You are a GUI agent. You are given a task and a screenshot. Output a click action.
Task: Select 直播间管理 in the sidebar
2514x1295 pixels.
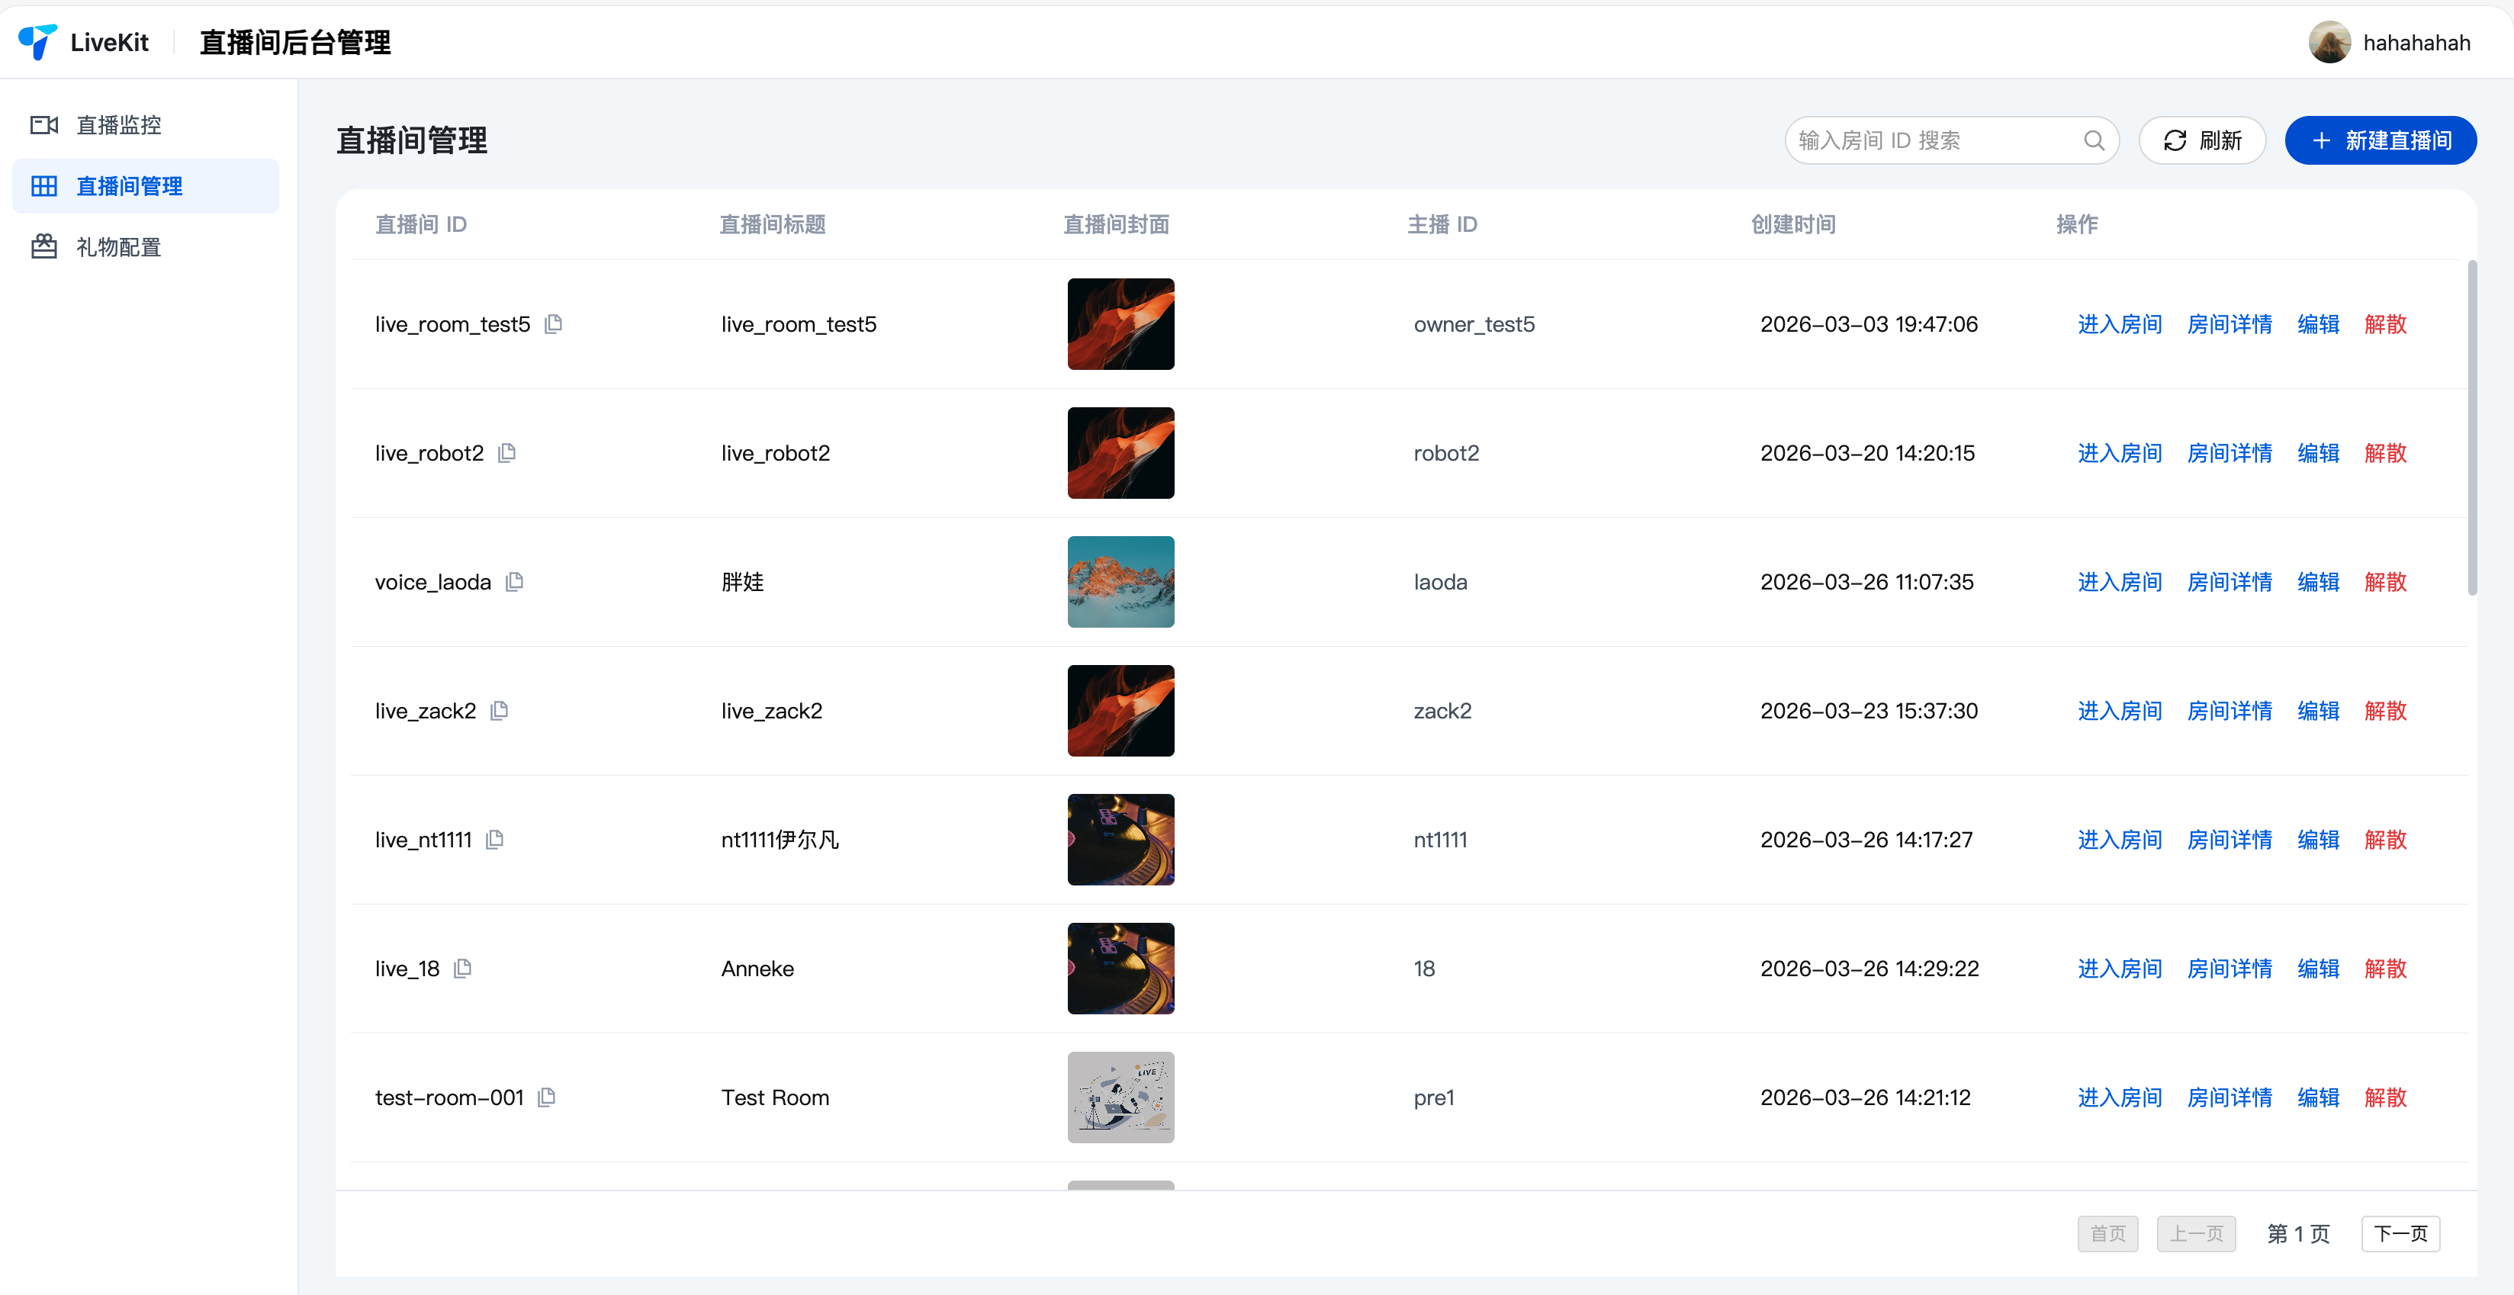coord(129,185)
